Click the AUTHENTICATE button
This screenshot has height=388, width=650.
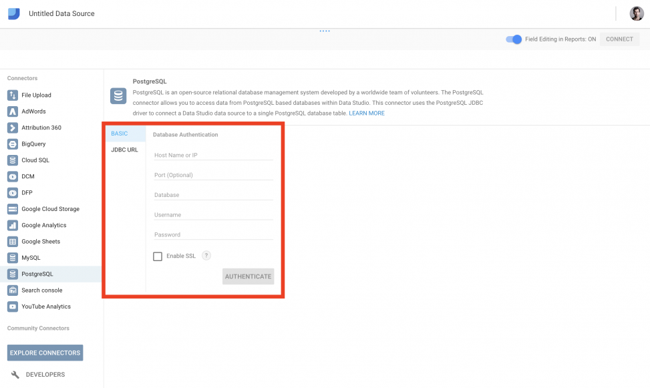pos(248,276)
